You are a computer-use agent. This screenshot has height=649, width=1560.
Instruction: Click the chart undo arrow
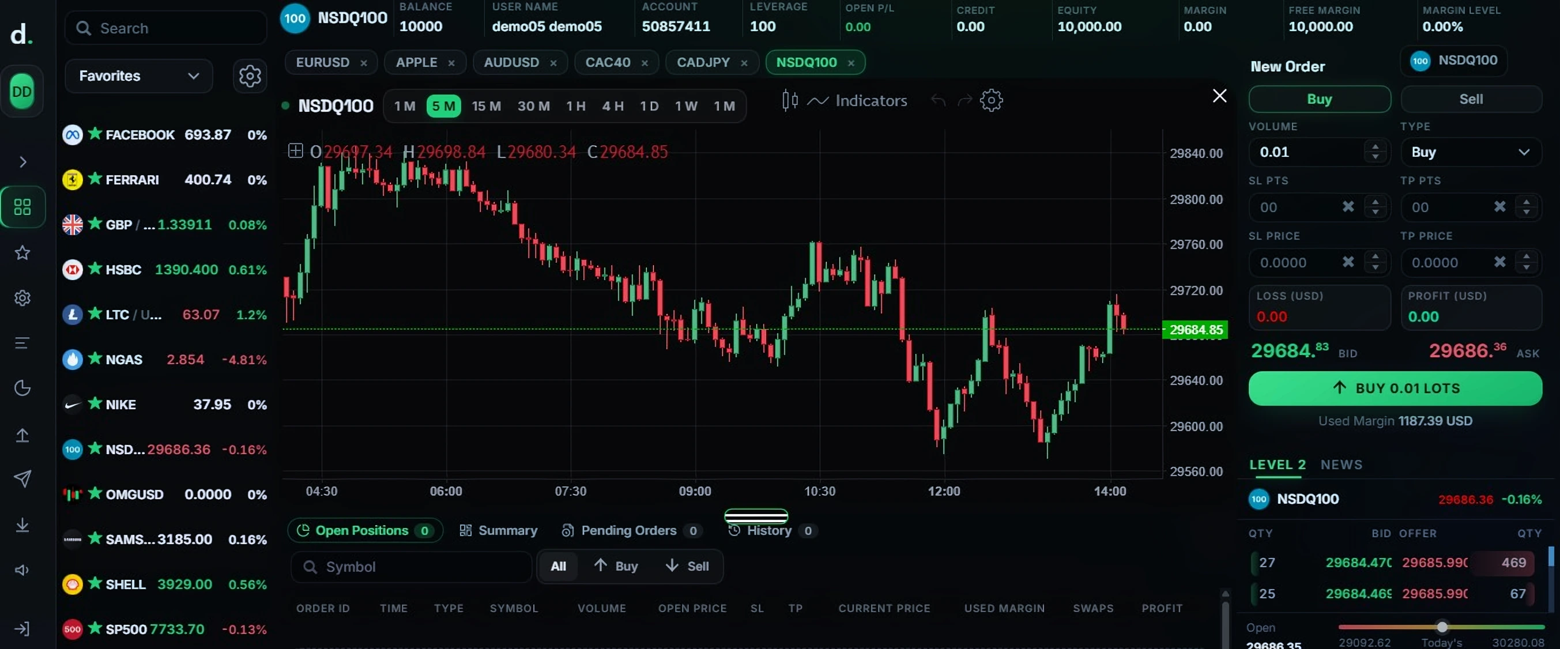[x=938, y=100]
